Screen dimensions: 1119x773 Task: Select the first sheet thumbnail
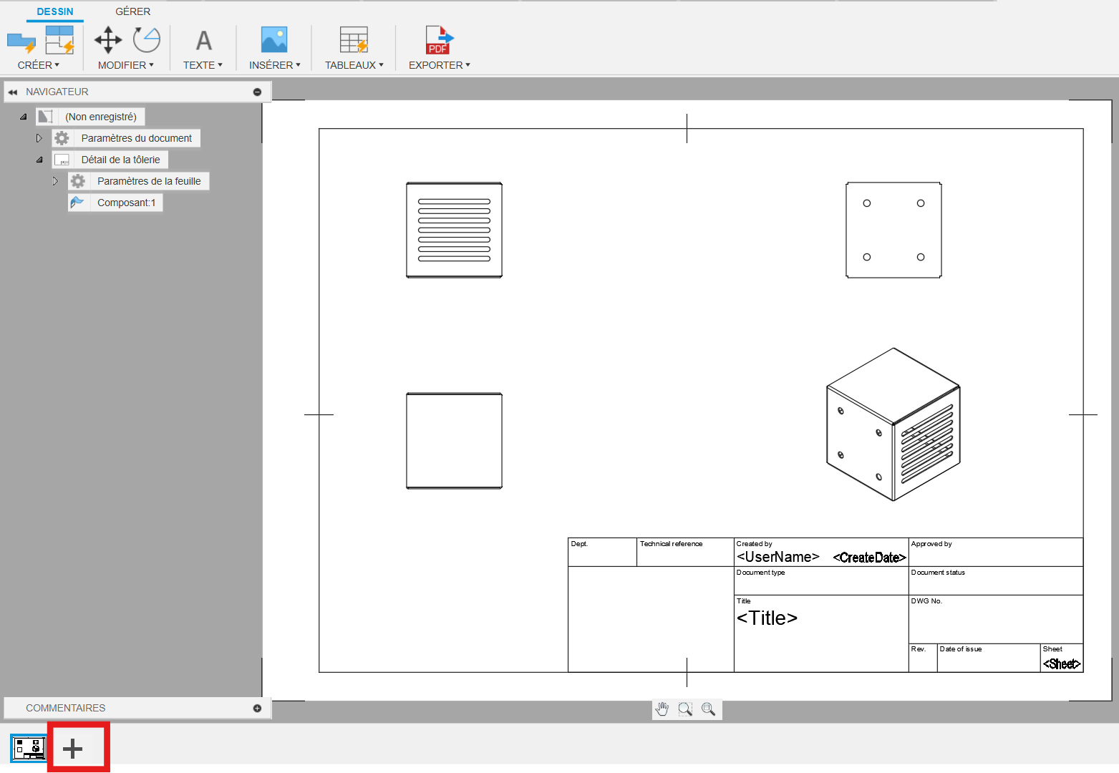(x=29, y=749)
